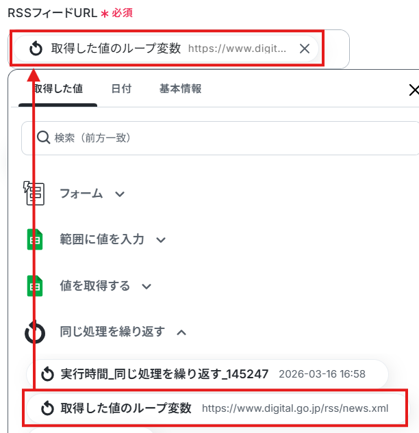Focus the 検索（前方一致） search field
Image resolution: width=419 pixels, height=433 pixels.
point(220,137)
